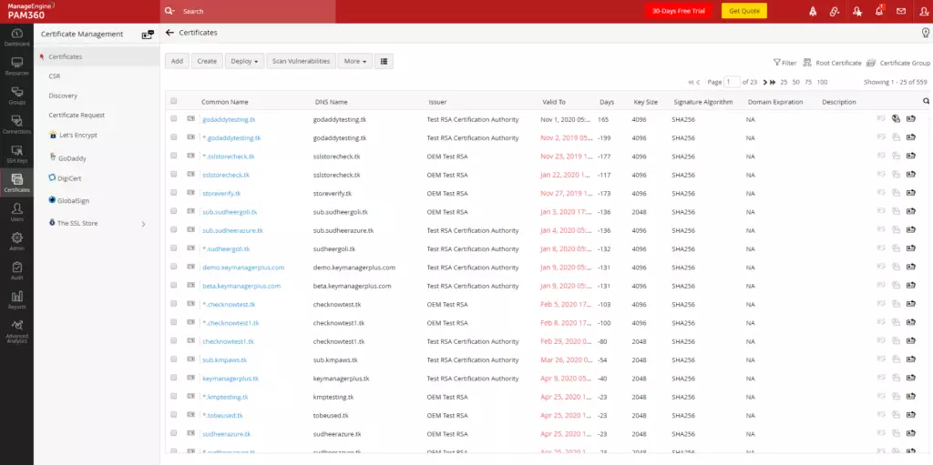The width and height of the screenshot is (933, 465).
Task: Click the rocket icon in top bar
Action: 813,11
